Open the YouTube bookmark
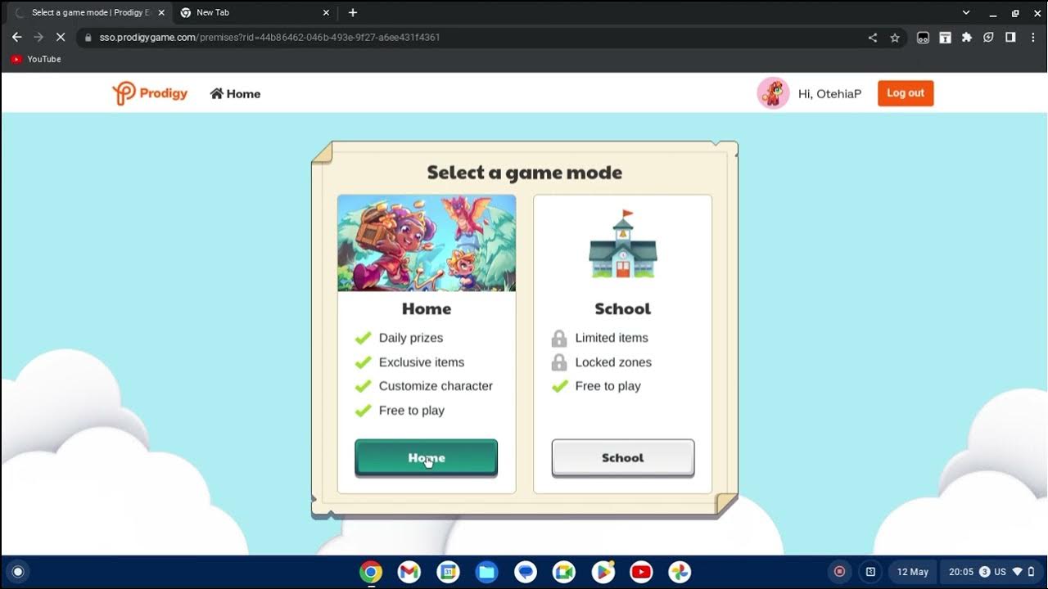Screen dimensions: 1048x589 click(x=36, y=59)
